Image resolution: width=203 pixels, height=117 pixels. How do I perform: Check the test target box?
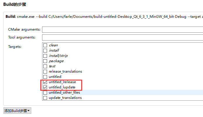(x=45, y=66)
